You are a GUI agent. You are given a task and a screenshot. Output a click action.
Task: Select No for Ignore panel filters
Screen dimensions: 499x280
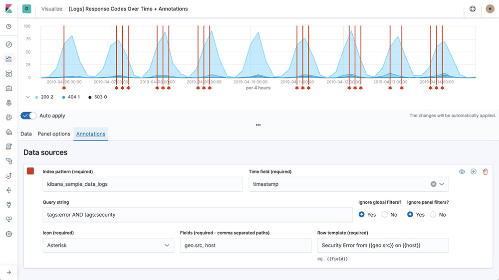(x=433, y=215)
